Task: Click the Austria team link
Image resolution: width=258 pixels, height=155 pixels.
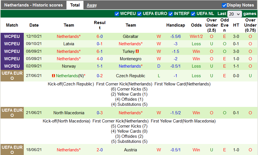Action: point(131,150)
